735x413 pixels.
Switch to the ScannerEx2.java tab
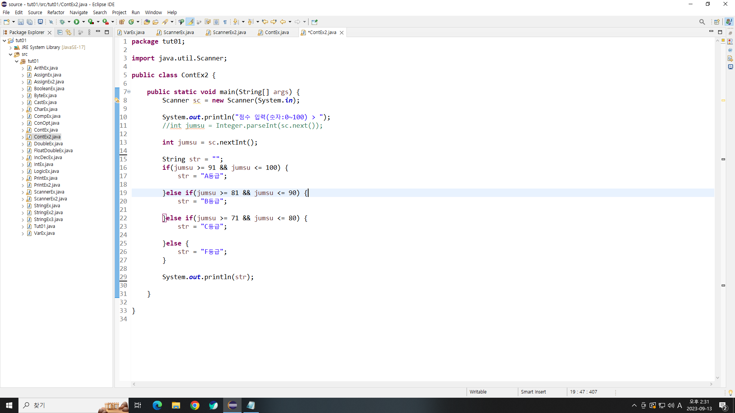[x=229, y=33]
